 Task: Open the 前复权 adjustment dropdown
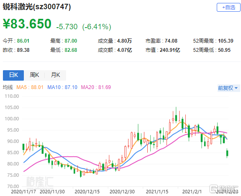(228, 88)
